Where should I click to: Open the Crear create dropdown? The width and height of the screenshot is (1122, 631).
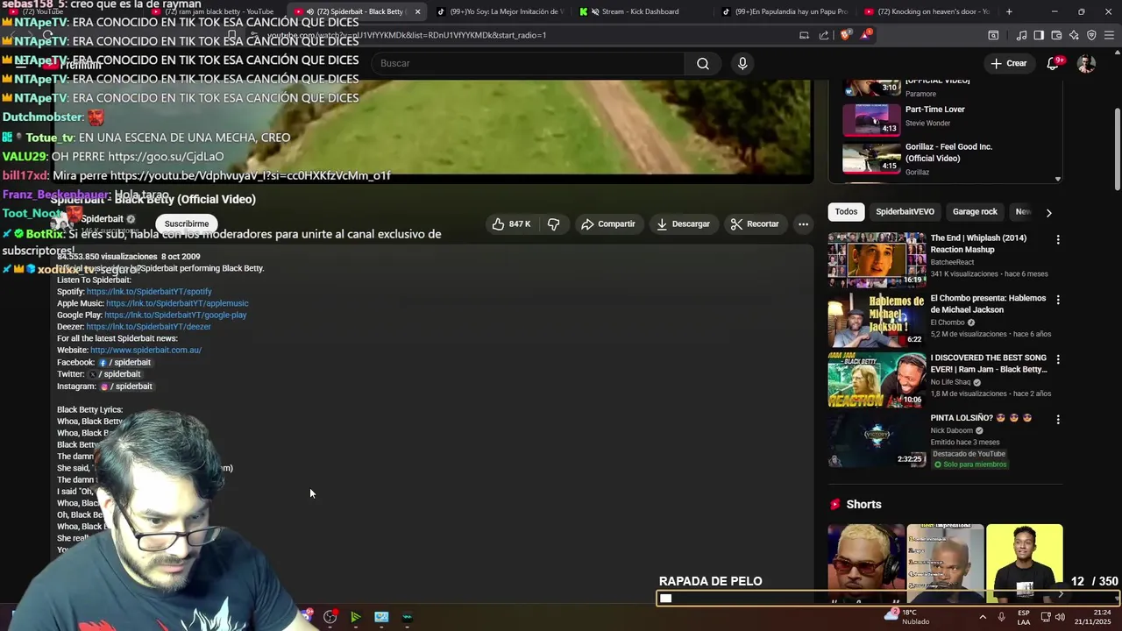(x=1008, y=63)
